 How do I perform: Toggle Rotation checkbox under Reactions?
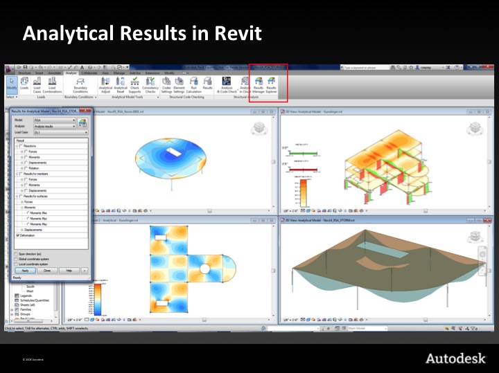point(26,168)
